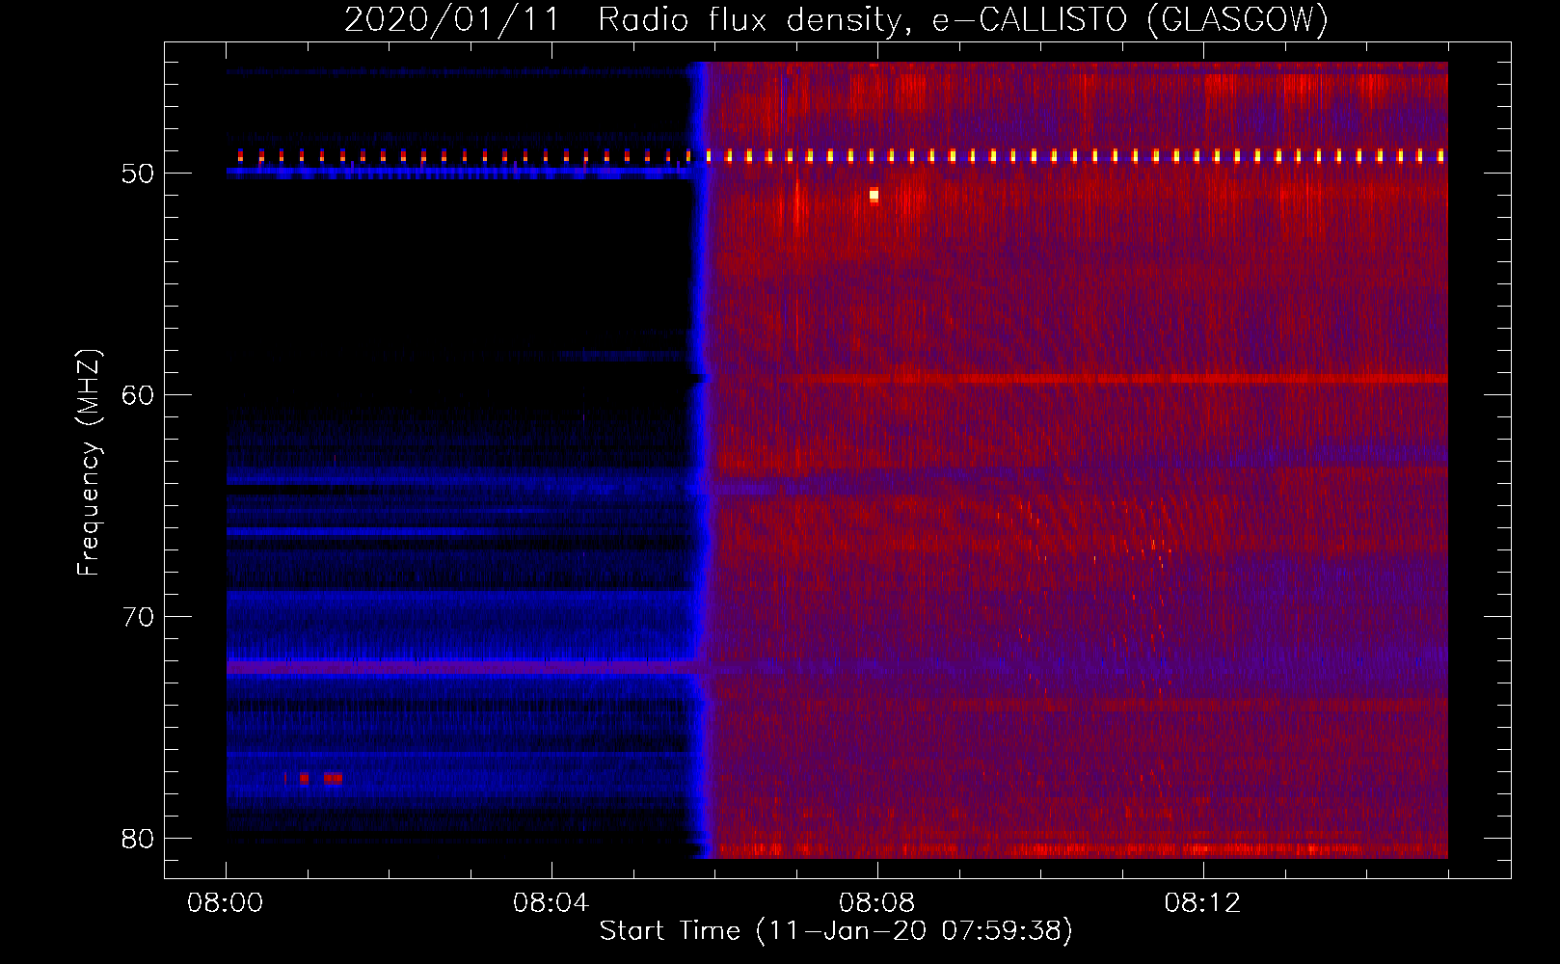Select the '08:08' time axis label

[876, 903]
